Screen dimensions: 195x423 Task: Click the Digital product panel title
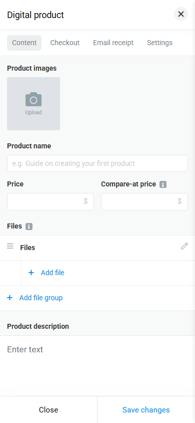point(35,15)
